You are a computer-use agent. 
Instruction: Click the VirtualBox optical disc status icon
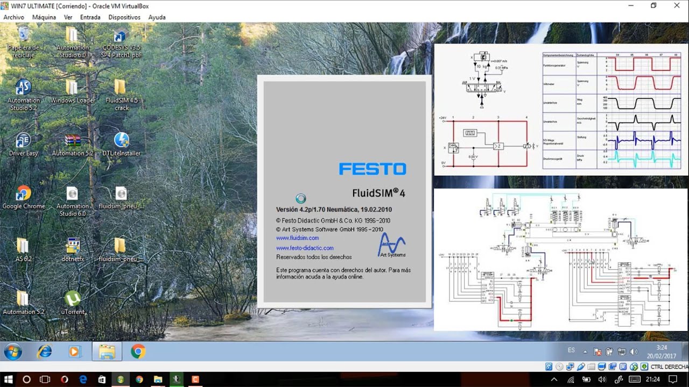point(559,367)
